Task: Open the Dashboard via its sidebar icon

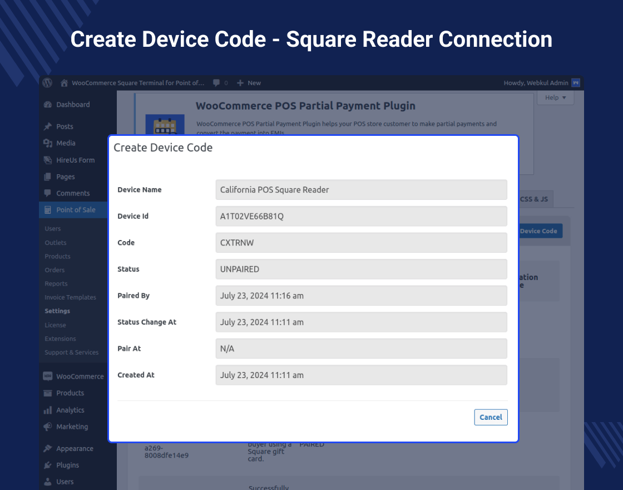Action: click(48, 104)
